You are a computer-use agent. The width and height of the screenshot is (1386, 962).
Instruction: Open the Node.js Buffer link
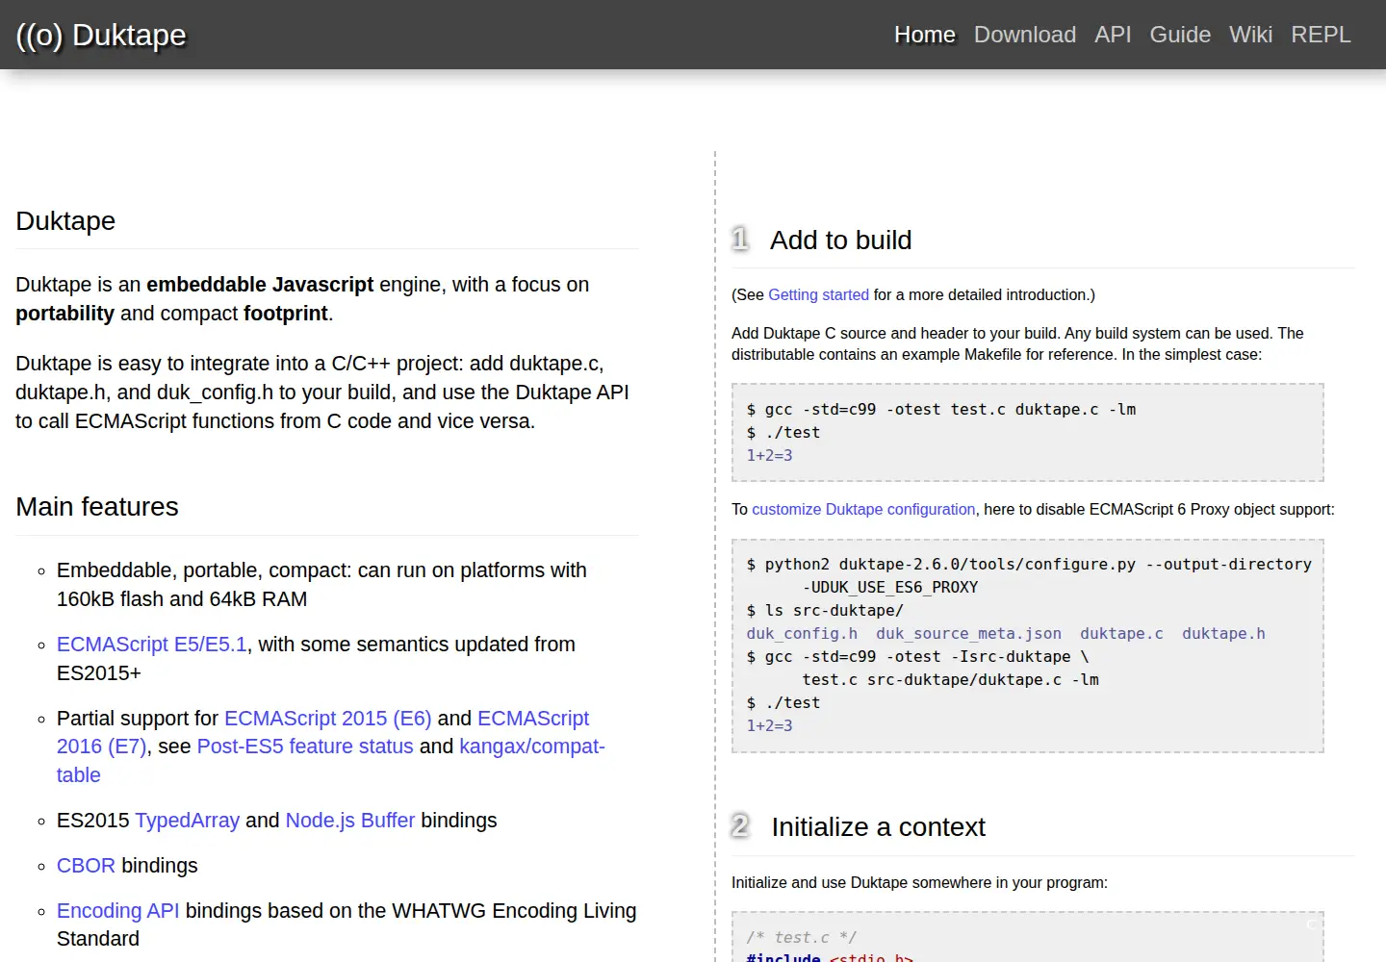click(350, 821)
